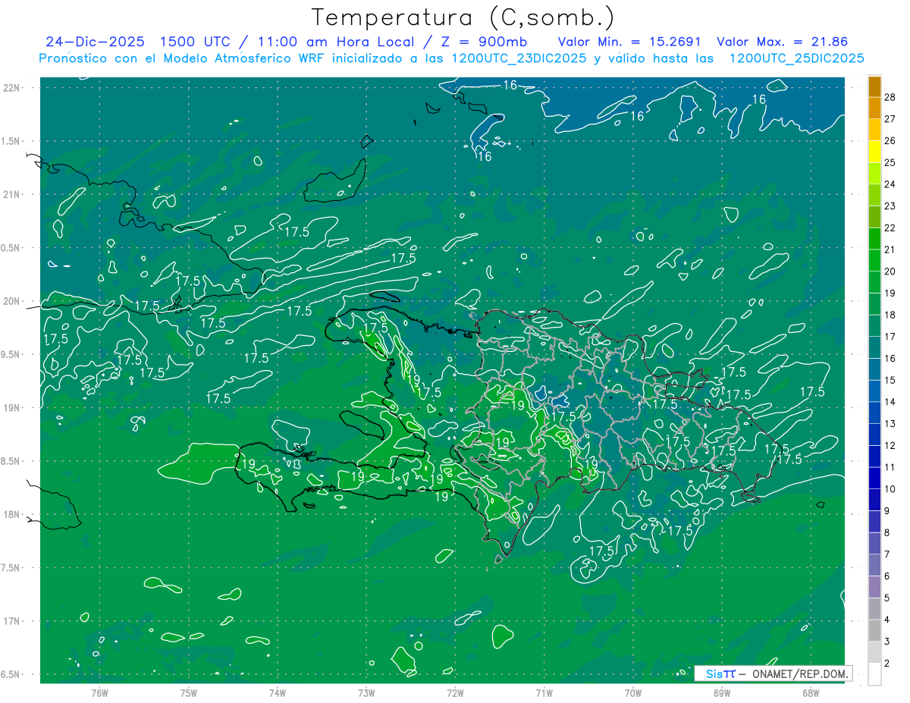Click the '69W' longitude axis label

coord(722,692)
